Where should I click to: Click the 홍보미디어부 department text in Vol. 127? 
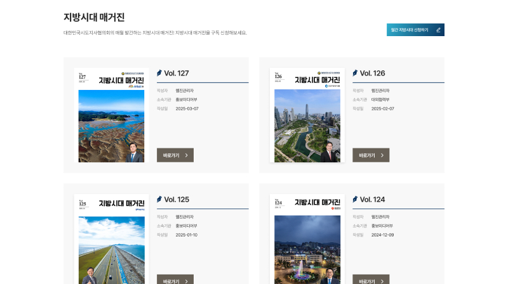(186, 100)
